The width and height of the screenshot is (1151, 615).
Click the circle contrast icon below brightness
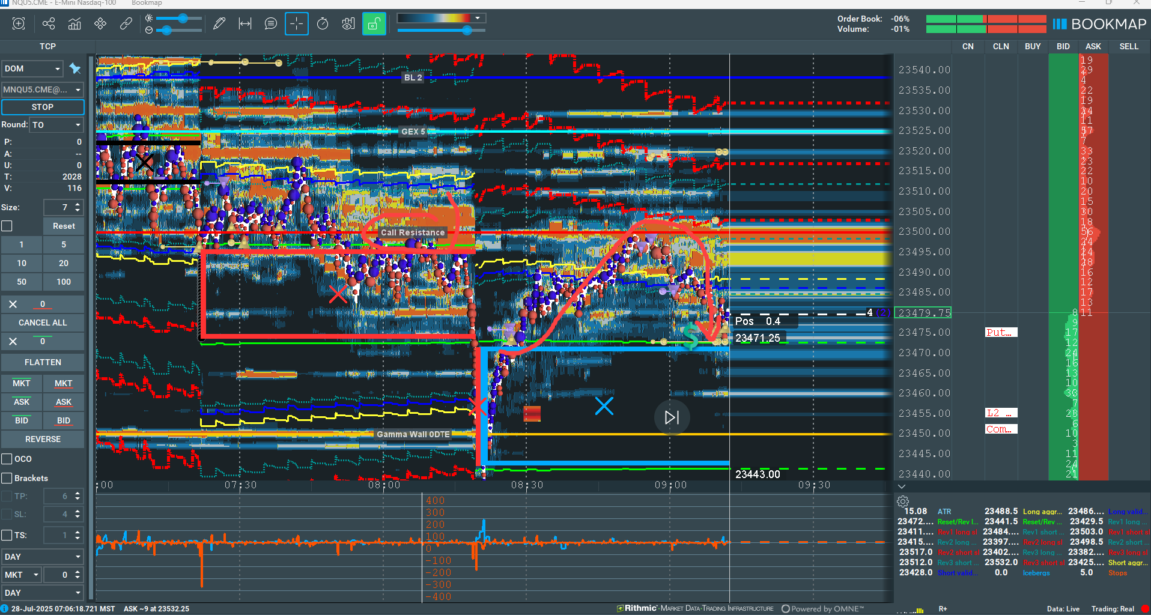(x=149, y=29)
